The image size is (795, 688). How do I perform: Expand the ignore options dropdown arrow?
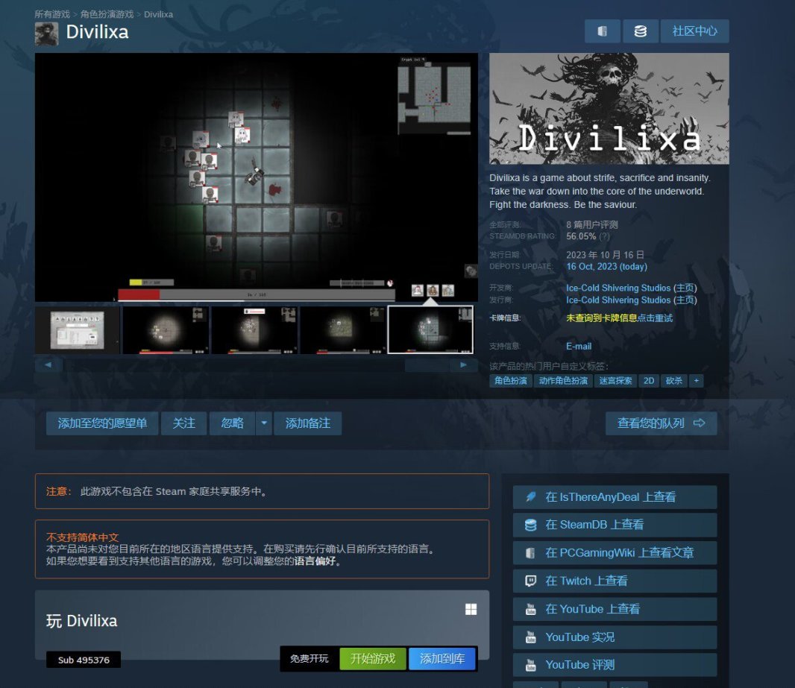tap(264, 423)
